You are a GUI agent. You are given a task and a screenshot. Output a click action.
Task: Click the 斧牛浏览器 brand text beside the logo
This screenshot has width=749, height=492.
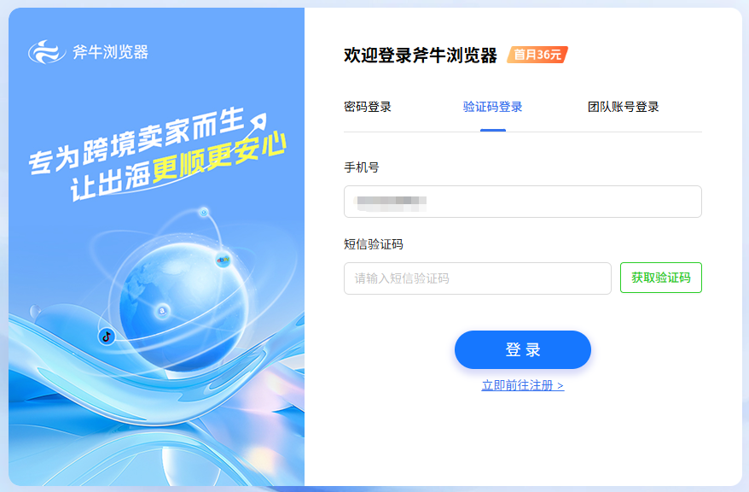point(110,51)
